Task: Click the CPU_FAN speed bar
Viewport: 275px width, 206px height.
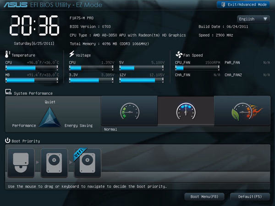Action: coord(197,68)
